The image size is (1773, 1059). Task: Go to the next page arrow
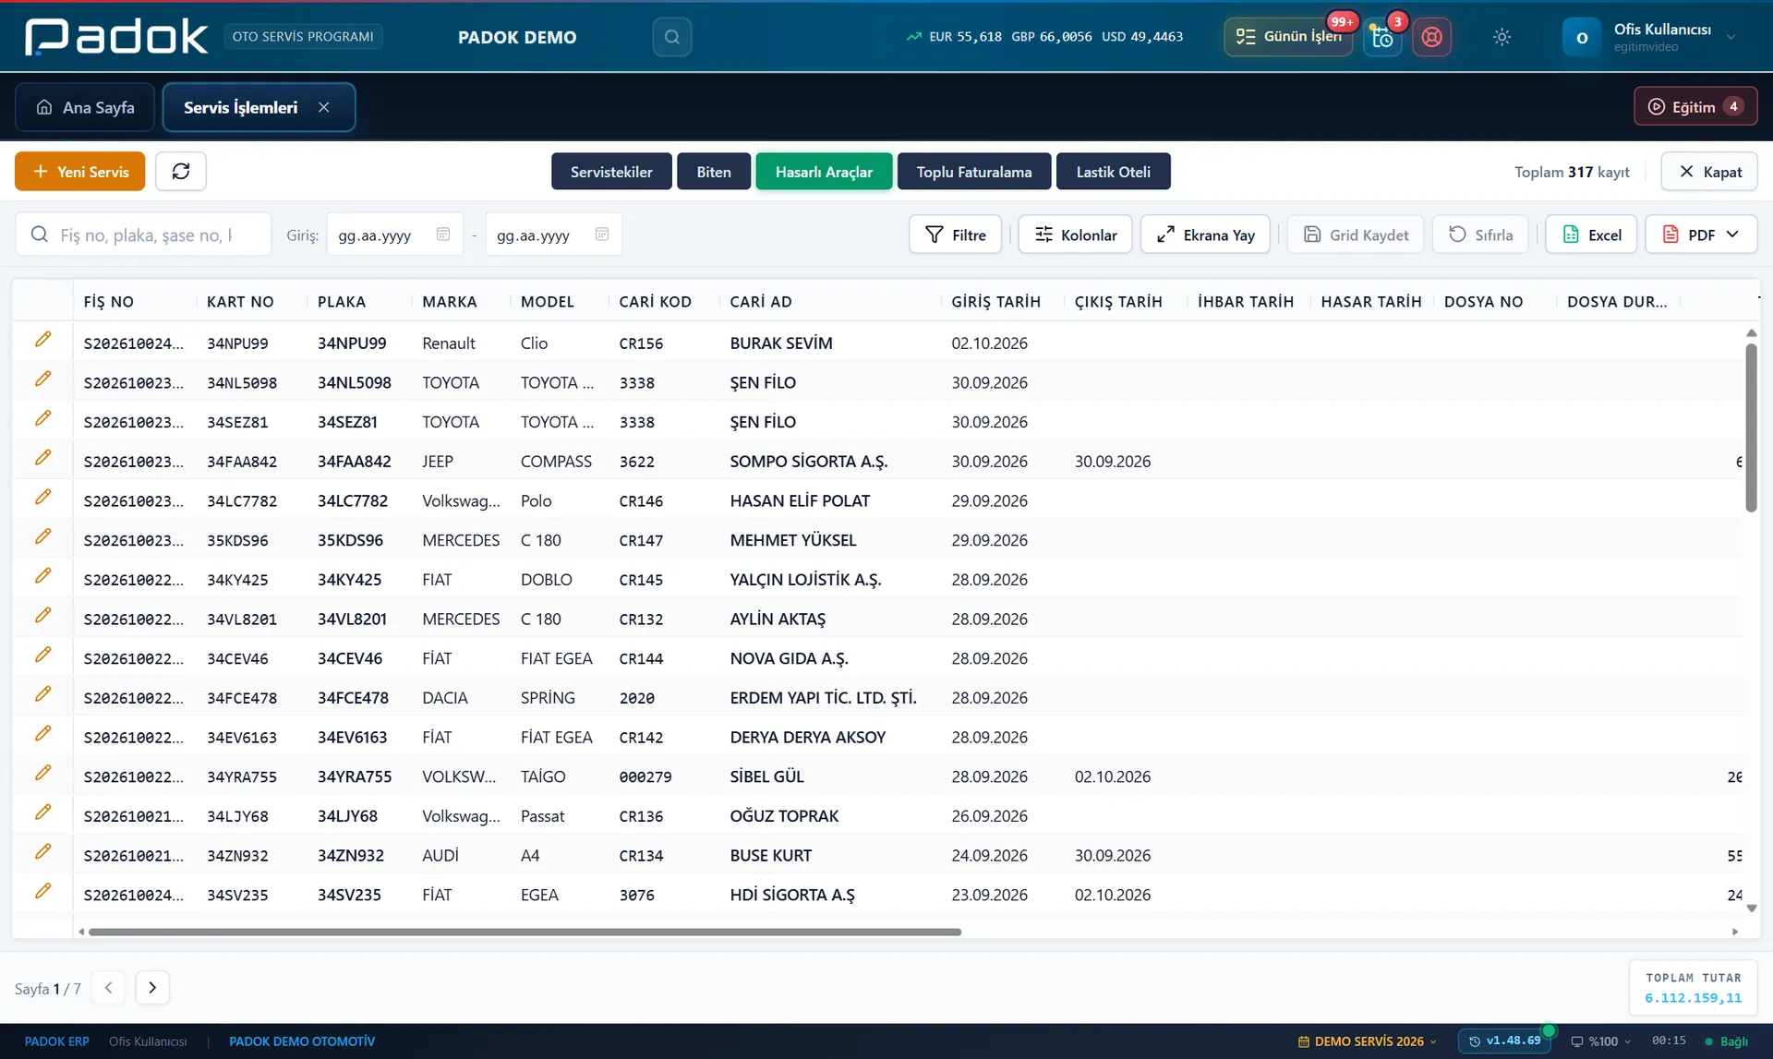click(x=152, y=988)
